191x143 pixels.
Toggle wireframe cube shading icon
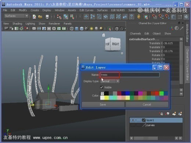[x=72, y=29]
